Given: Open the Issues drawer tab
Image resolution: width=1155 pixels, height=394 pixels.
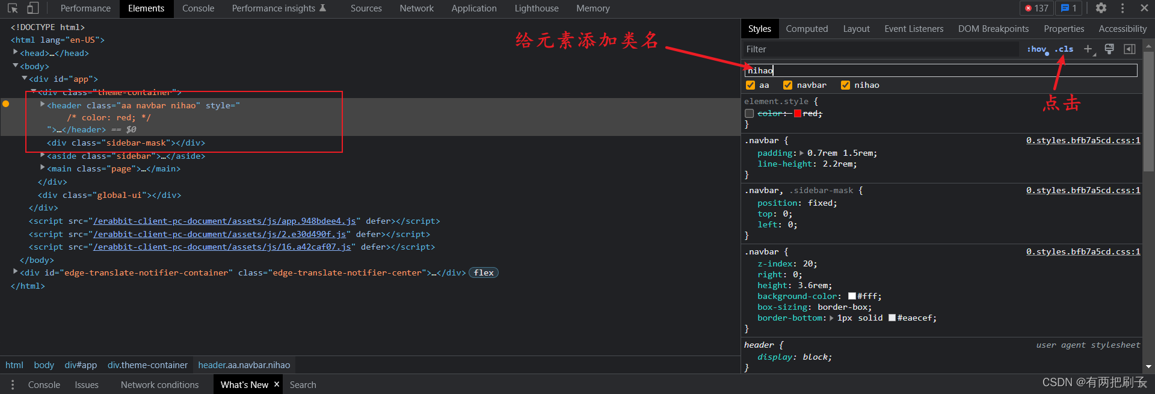Looking at the screenshot, I should [x=87, y=385].
